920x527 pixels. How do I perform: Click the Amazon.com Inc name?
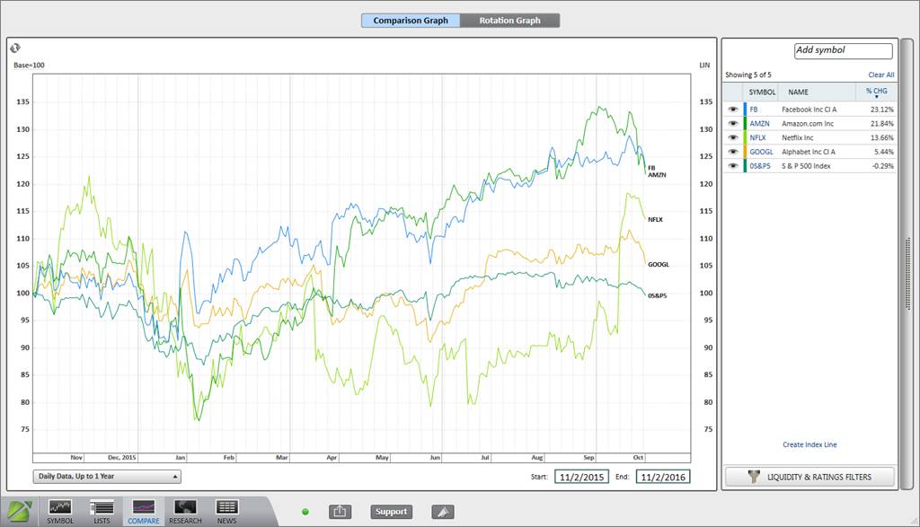click(x=808, y=124)
